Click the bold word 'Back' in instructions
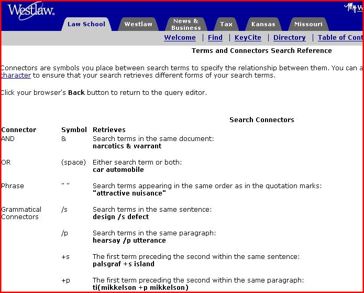364x293 pixels. point(76,93)
